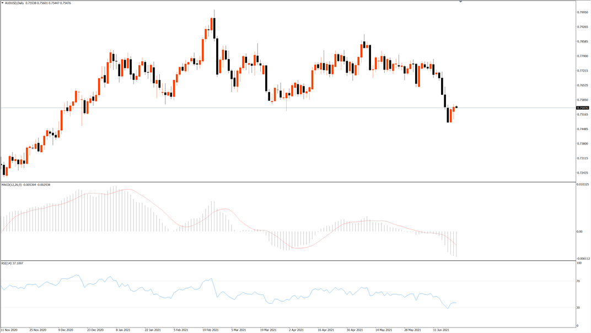This screenshot has width=591, height=333.
Task: Select the current price label 0.75476
Action: tap(582, 108)
